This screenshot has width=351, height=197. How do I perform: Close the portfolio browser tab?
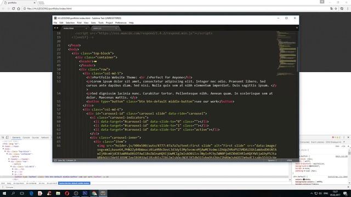tap(35, 3)
